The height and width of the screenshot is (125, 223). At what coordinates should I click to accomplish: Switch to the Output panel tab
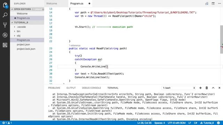point(71,88)
